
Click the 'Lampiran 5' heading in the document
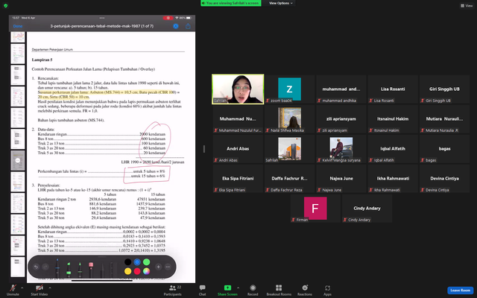click(42, 60)
